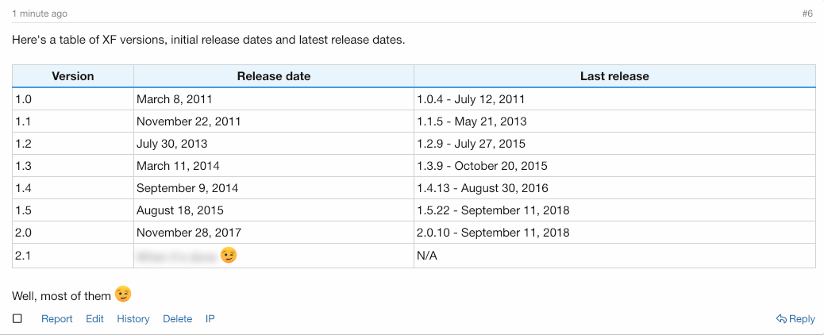Click the wink emoji in the 2.1 row
The height and width of the screenshot is (335, 824).
[x=229, y=255]
